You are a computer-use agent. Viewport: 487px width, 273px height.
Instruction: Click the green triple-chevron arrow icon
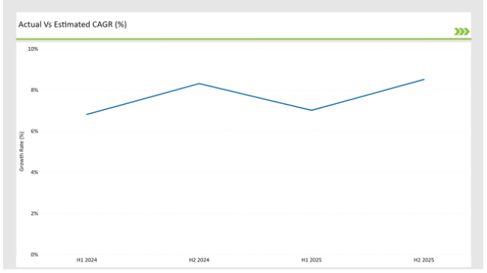(x=462, y=31)
